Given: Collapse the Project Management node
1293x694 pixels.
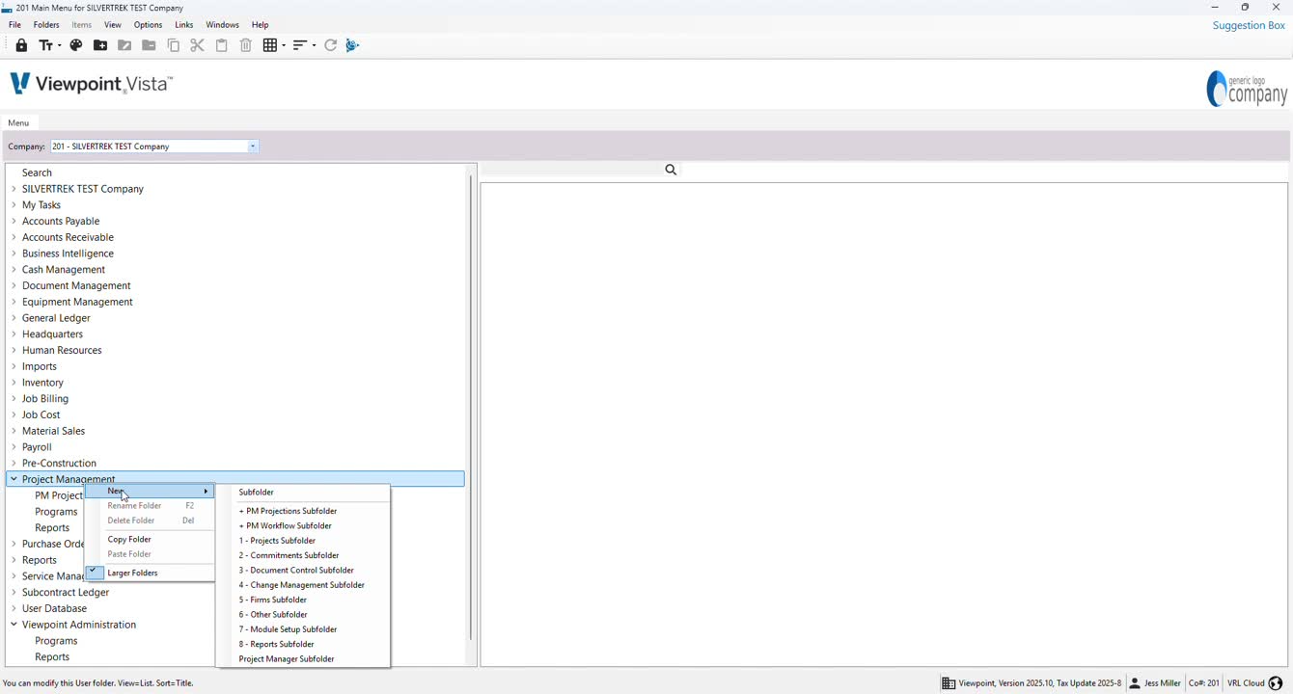Looking at the screenshot, I should (x=14, y=479).
